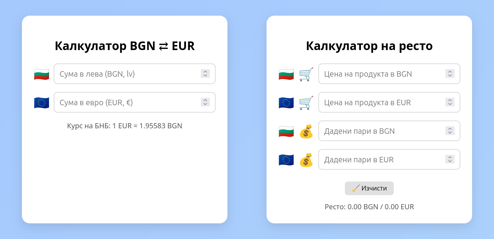Click the money bag icon beside given BGN money
Screen dimensions: 494x239
click(306, 131)
